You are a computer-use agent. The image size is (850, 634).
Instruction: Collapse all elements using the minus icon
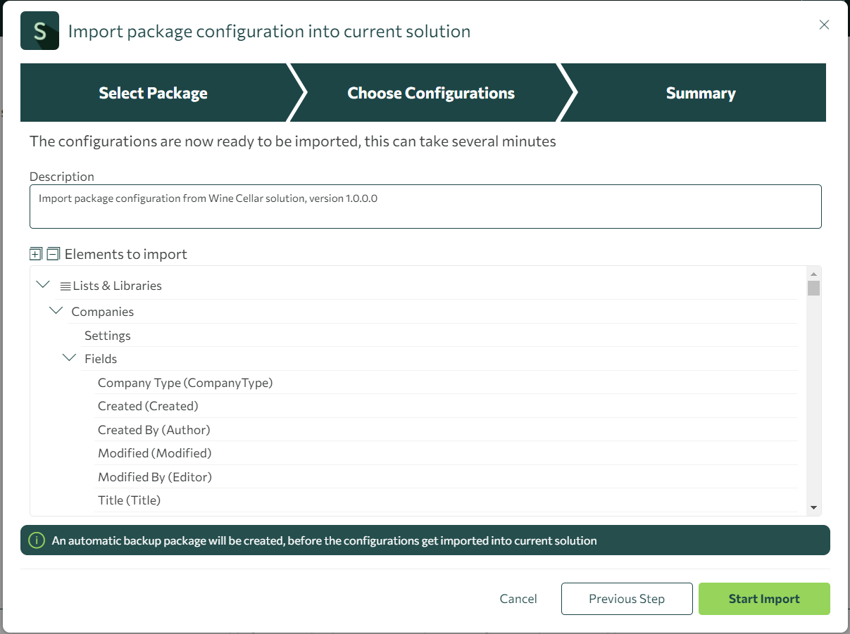click(53, 253)
